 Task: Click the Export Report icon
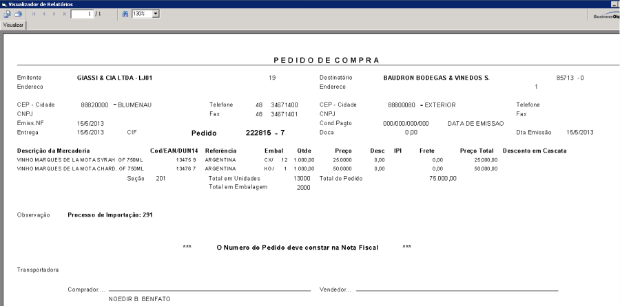pos(7,14)
